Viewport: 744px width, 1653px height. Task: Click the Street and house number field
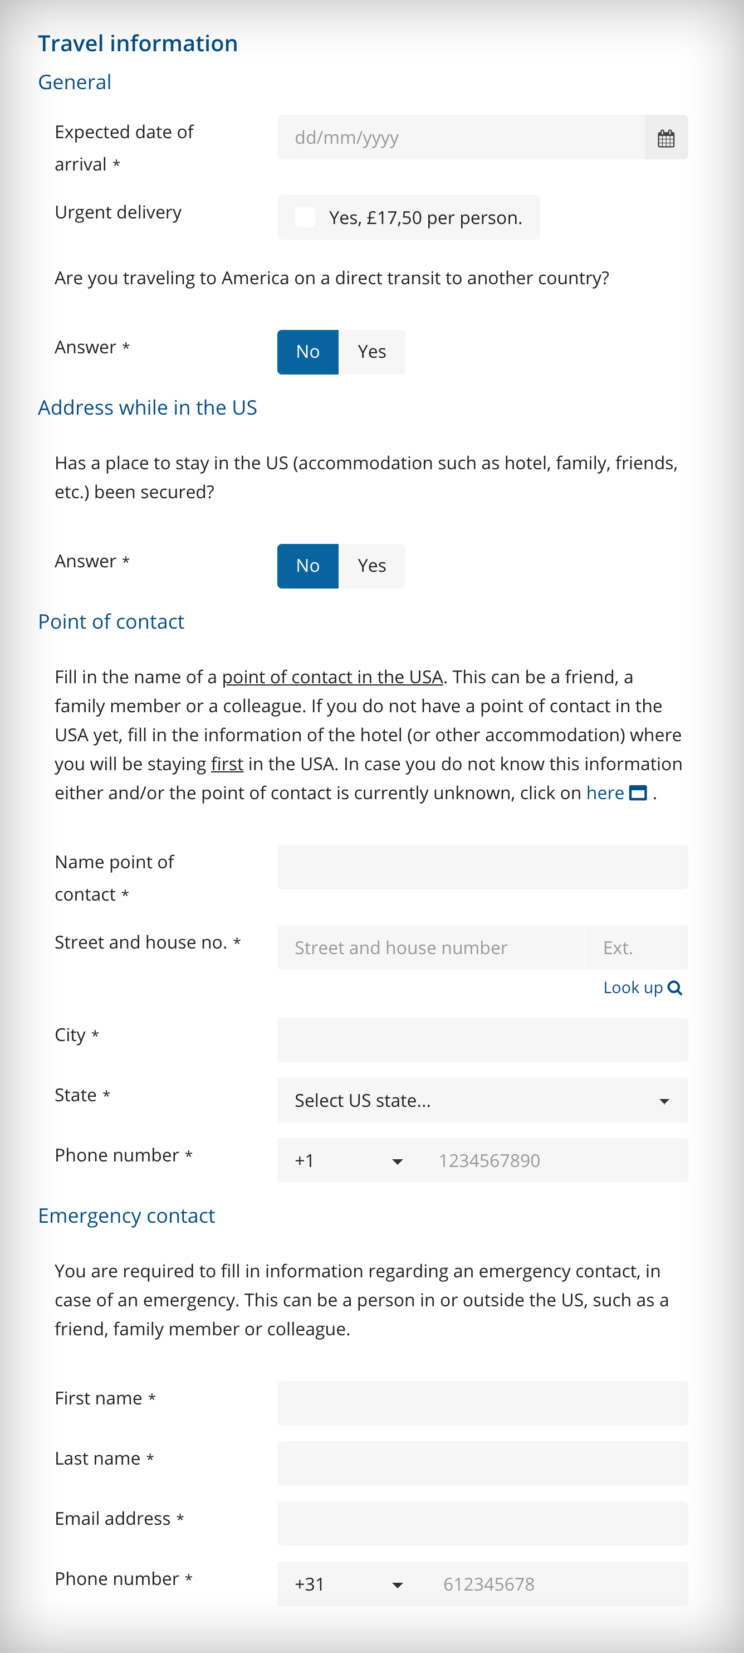tap(430, 947)
